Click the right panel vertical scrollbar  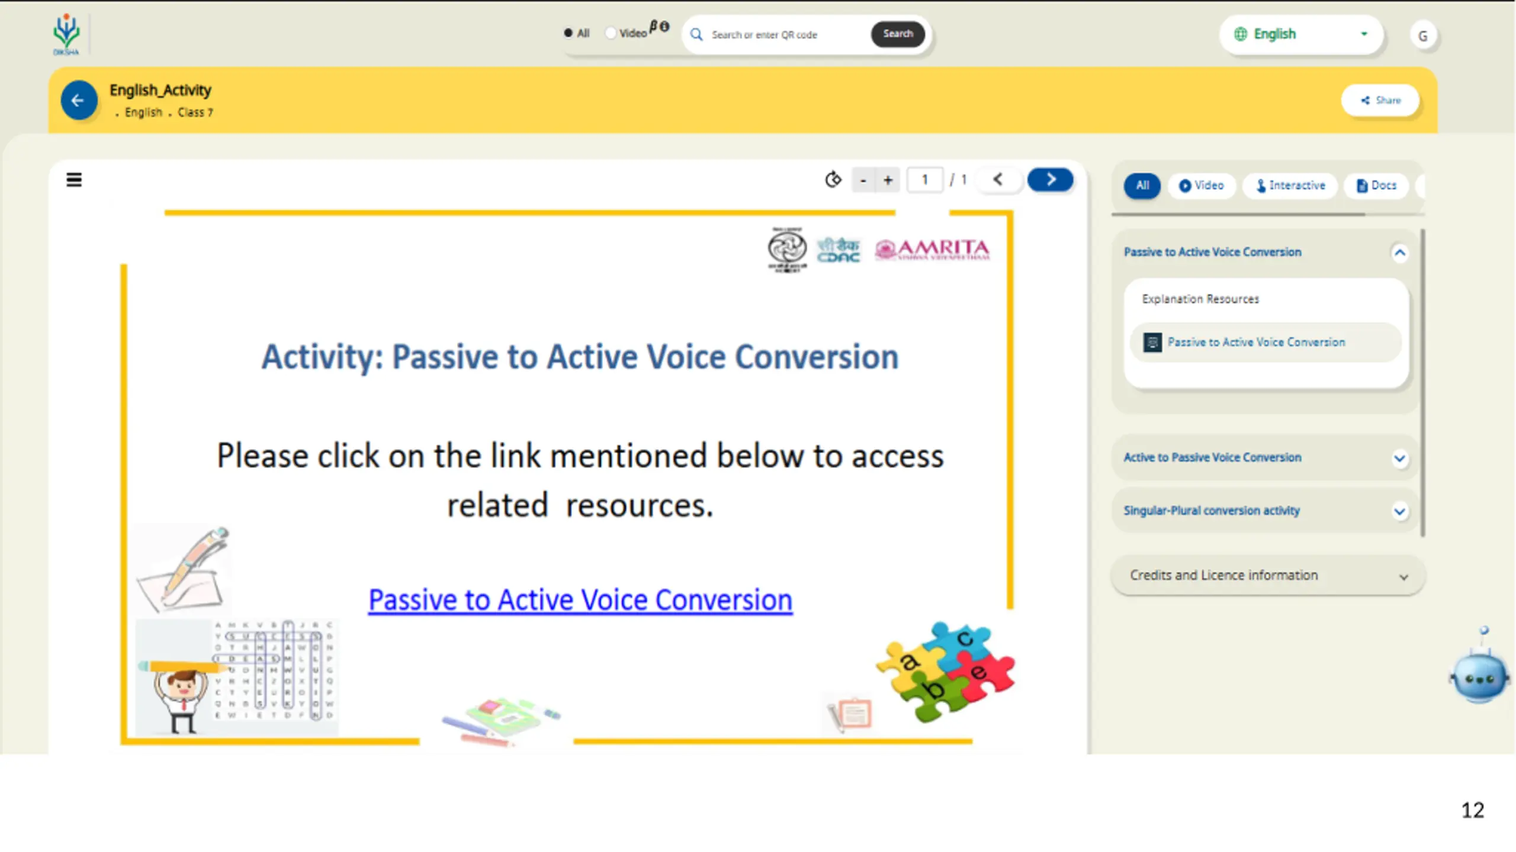(x=1422, y=383)
